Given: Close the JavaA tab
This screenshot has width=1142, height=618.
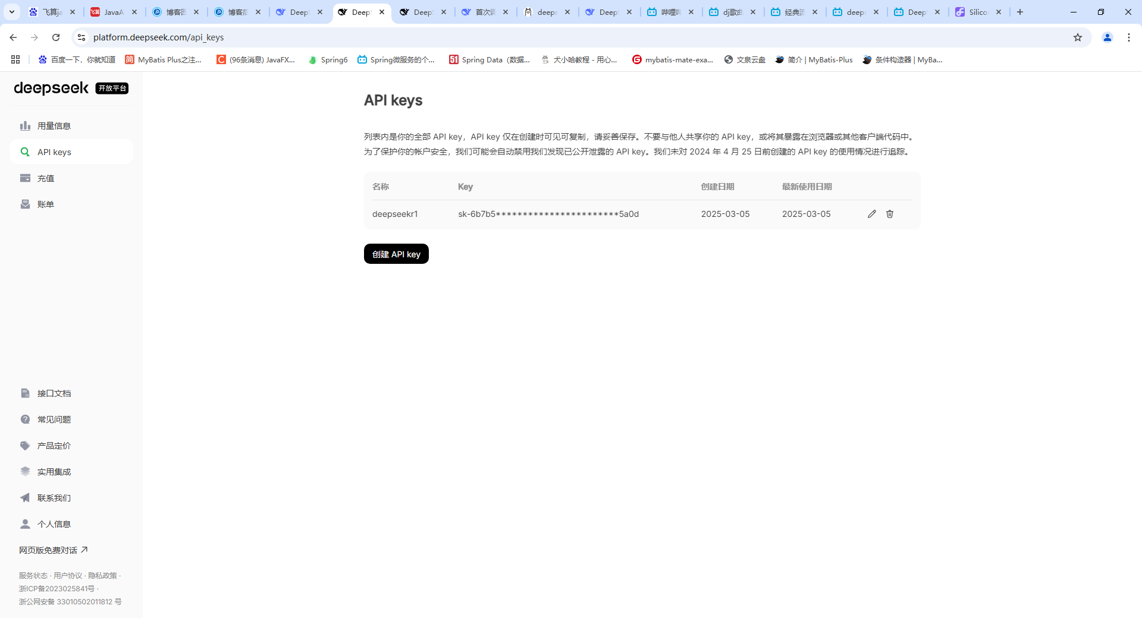Looking at the screenshot, I should [134, 12].
